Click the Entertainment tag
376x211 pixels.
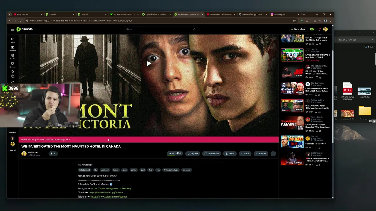(x=85, y=170)
